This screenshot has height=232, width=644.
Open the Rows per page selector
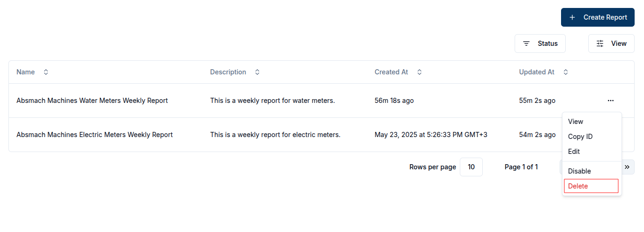[471, 167]
